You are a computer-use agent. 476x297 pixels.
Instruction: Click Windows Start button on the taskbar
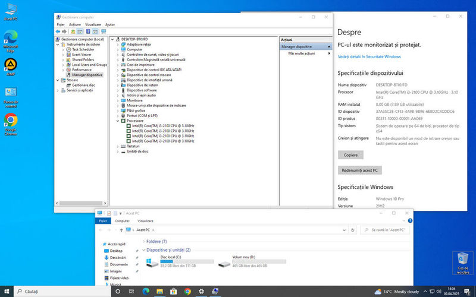coord(7,291)
